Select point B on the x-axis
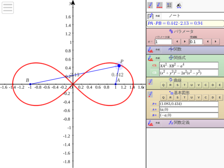 coord(30,84)
